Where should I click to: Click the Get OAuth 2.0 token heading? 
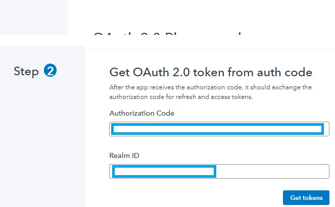coord(211,72)
